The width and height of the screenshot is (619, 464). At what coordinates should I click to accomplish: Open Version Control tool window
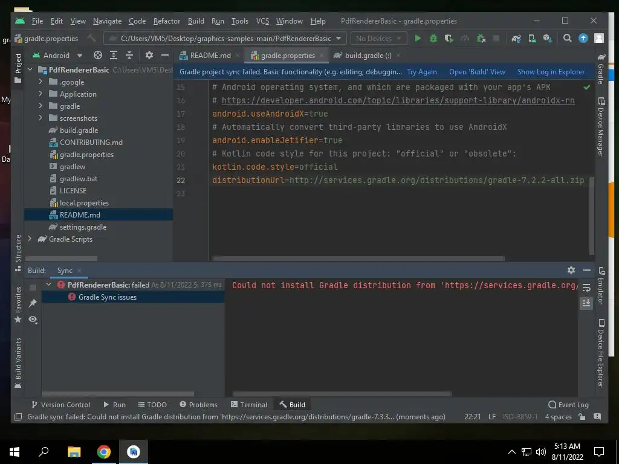tap(61, 404)
